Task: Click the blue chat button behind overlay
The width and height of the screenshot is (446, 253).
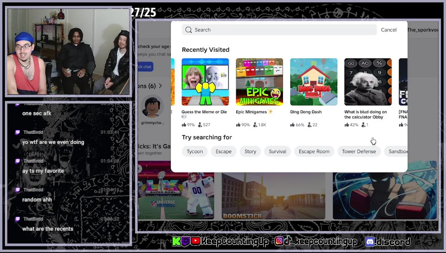Action: [145, 67]
